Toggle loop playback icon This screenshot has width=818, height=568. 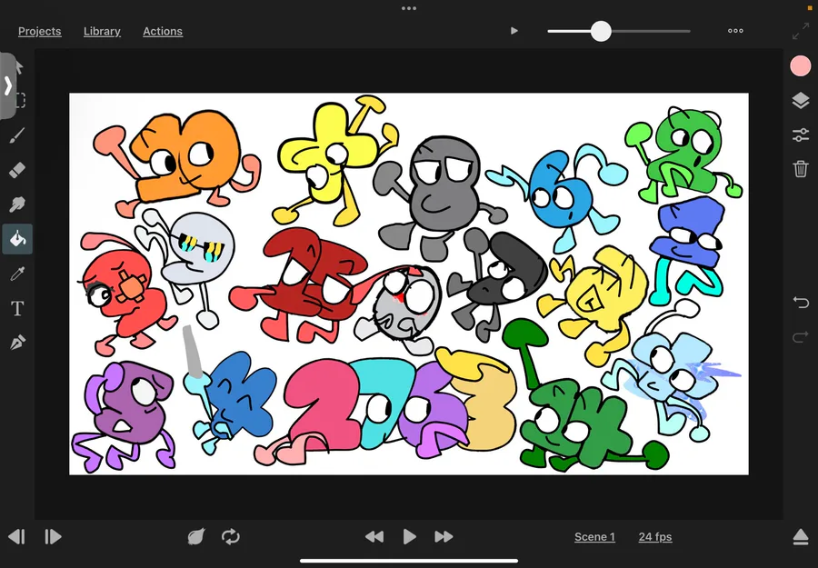point(231,537)
